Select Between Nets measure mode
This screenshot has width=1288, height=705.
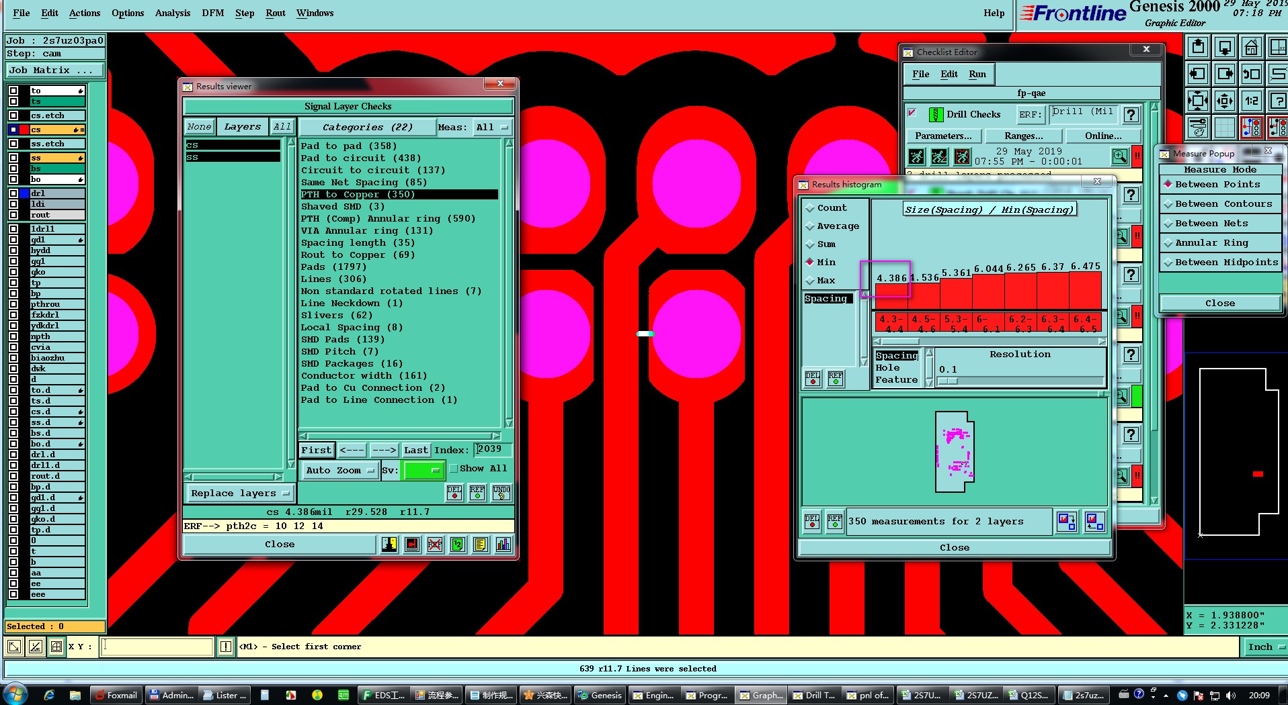point(1220,224)
